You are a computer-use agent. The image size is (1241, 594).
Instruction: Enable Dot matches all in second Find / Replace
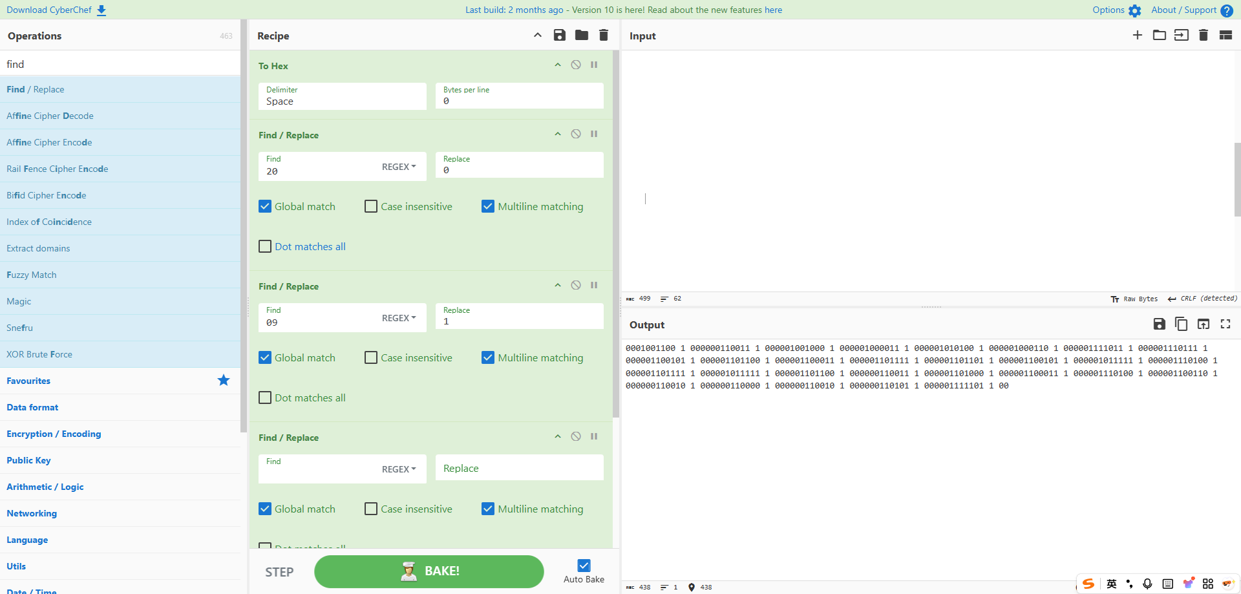click(265, 398)
